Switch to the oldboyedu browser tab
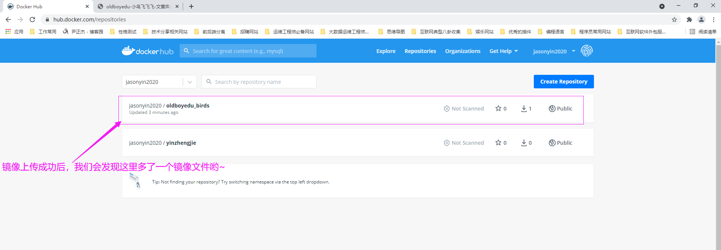Screen dimensions: 721x250 (137, 6)
